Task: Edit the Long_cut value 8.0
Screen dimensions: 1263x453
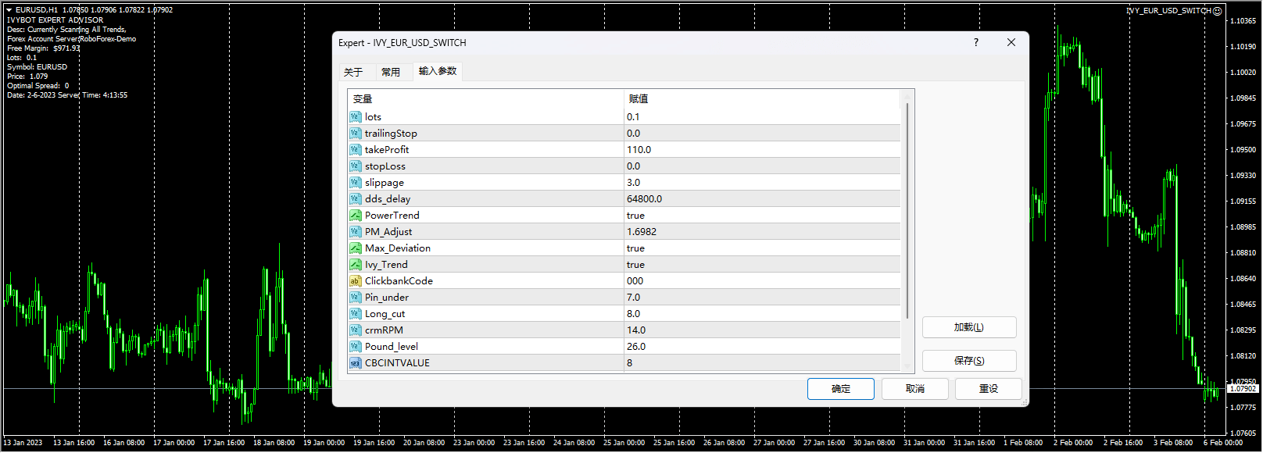Action: (x=762, y=313)
